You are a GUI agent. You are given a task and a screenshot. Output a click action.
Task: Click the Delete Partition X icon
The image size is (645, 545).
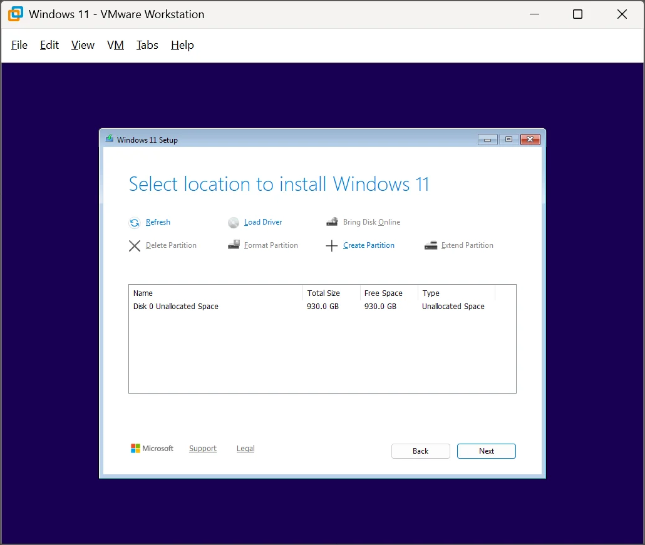pos(135,246)
